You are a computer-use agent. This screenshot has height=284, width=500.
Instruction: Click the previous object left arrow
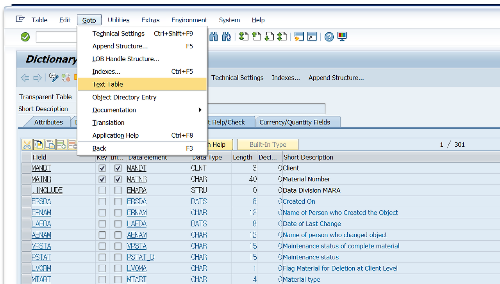(25, 78)
